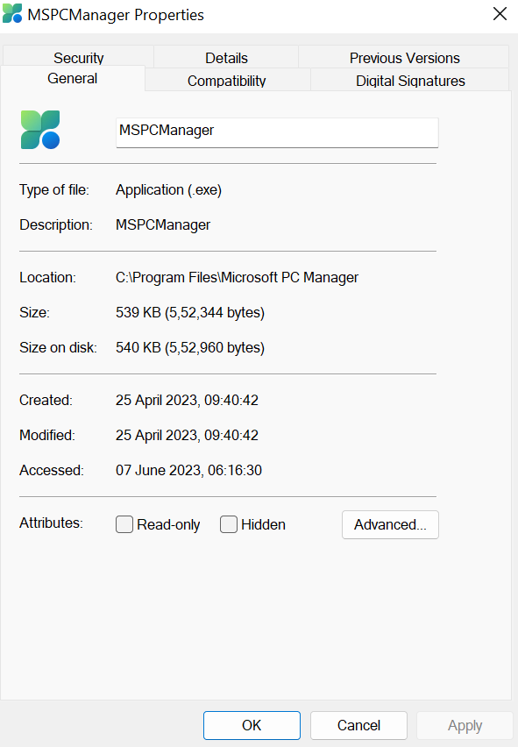Open the Previous Versions tab
518x747 pixels.
click(x=404, y=57)
